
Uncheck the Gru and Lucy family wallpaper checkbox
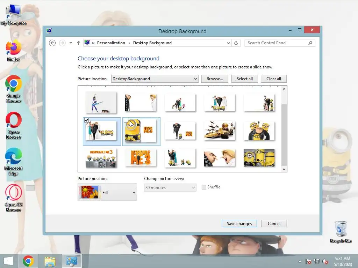click(87, 120)
